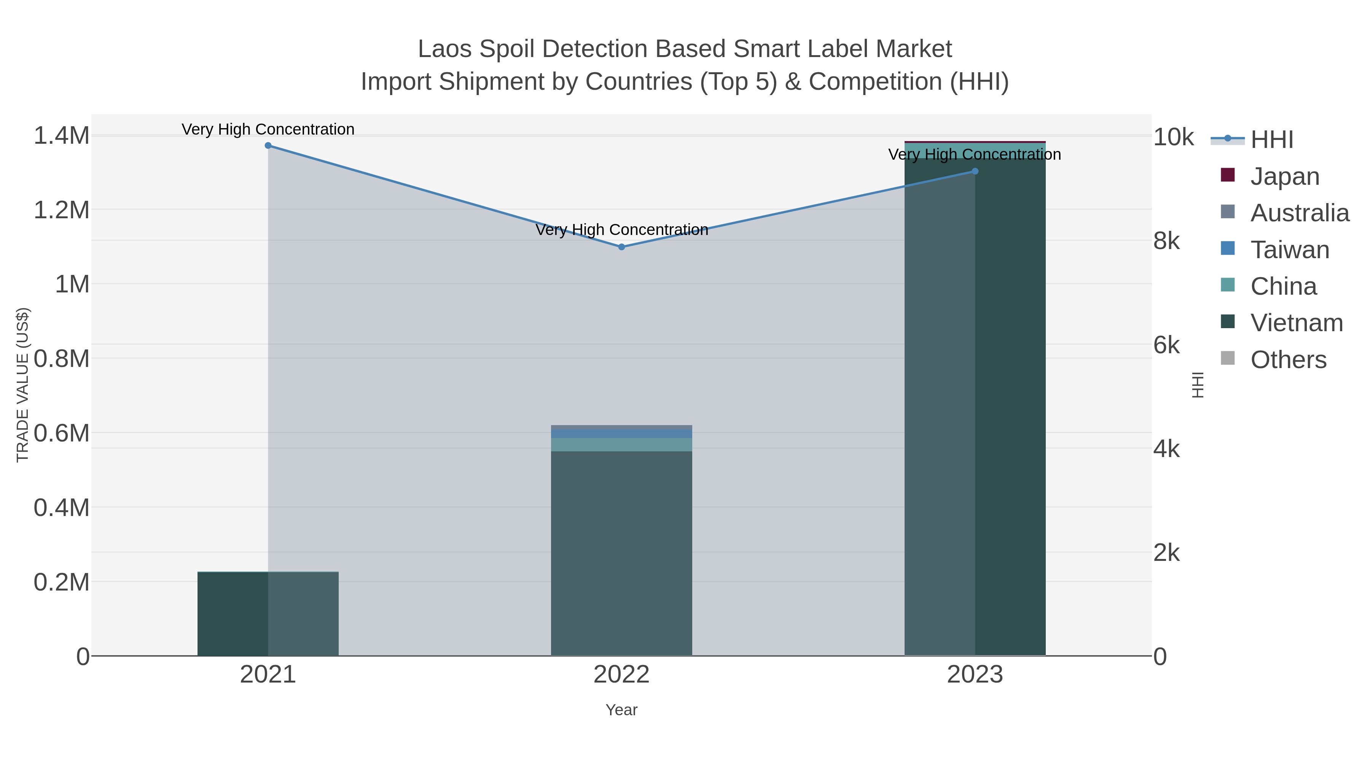Click the 2022 Vietnam bar segment
The image size is (1370, 770).
click(622, 553)
